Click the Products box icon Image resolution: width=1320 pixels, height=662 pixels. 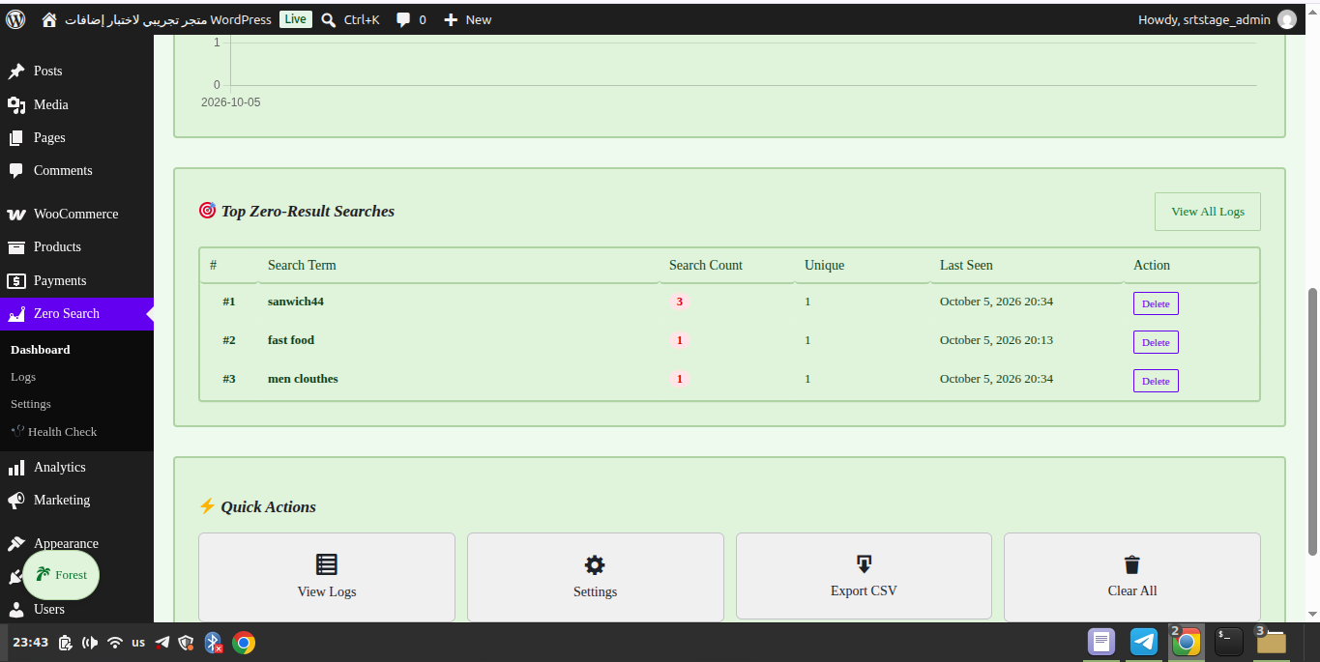point(16,247)
